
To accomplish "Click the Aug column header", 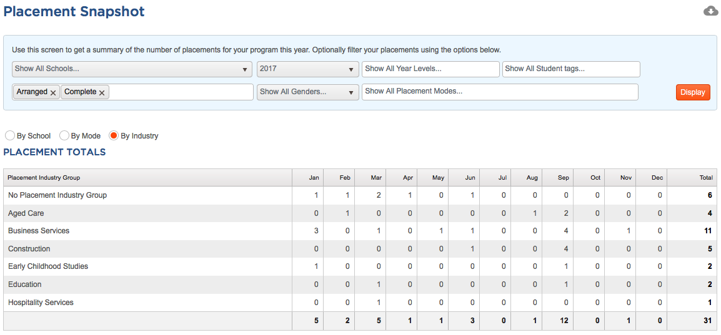I will (527, 178).
